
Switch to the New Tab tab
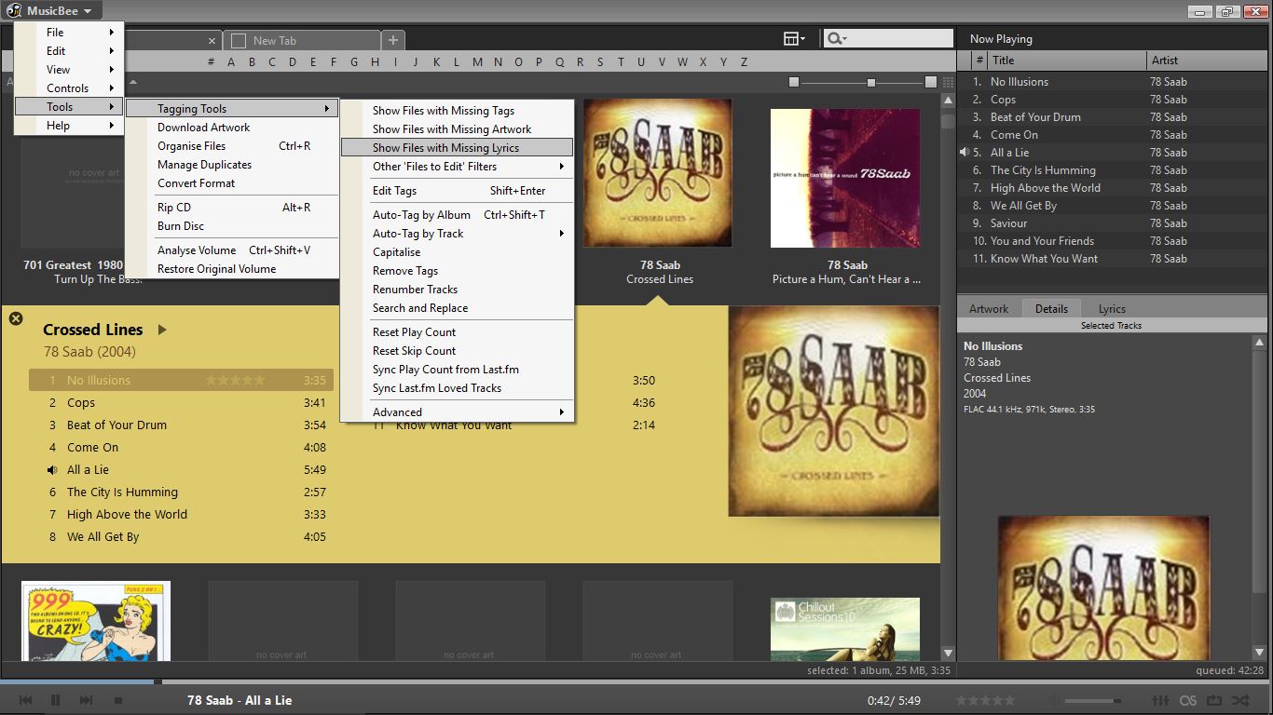coord(302,41)
